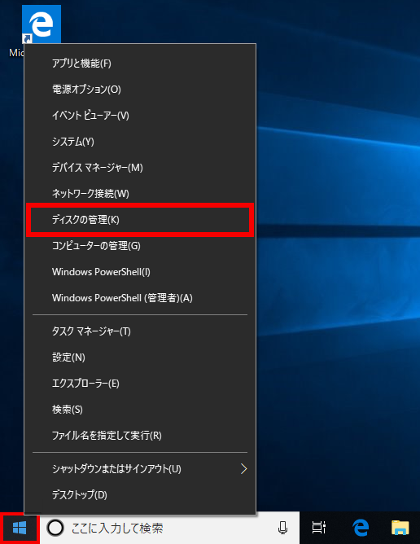
Task: Launch Windows PowerShell(I)
Action: [140, 272]
